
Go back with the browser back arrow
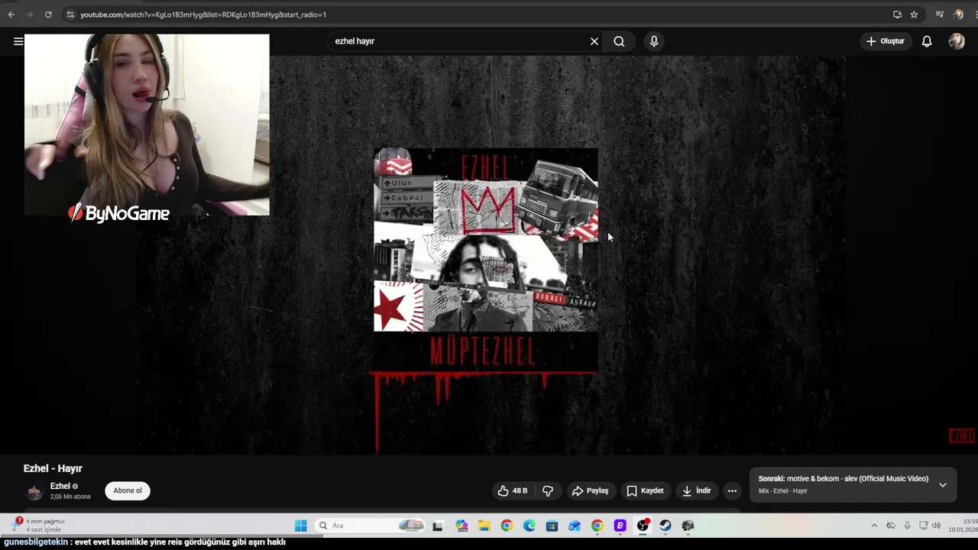click(x=11, y=15)
